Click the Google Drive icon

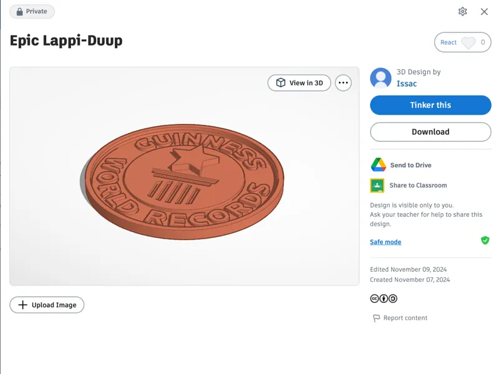coord(379,165)
